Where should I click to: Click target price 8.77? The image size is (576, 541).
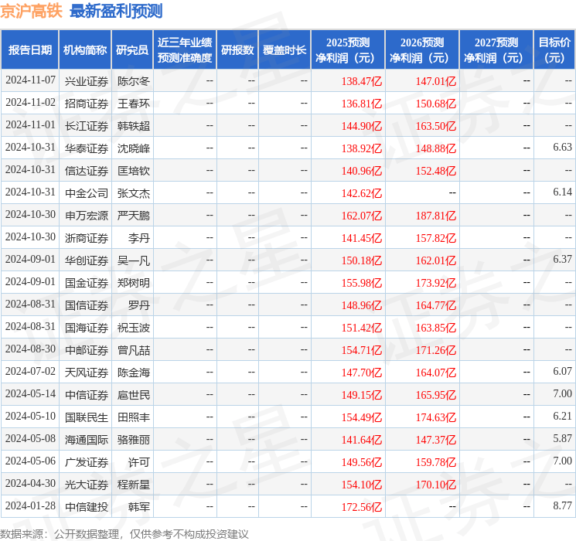click(x=562, y=505)
